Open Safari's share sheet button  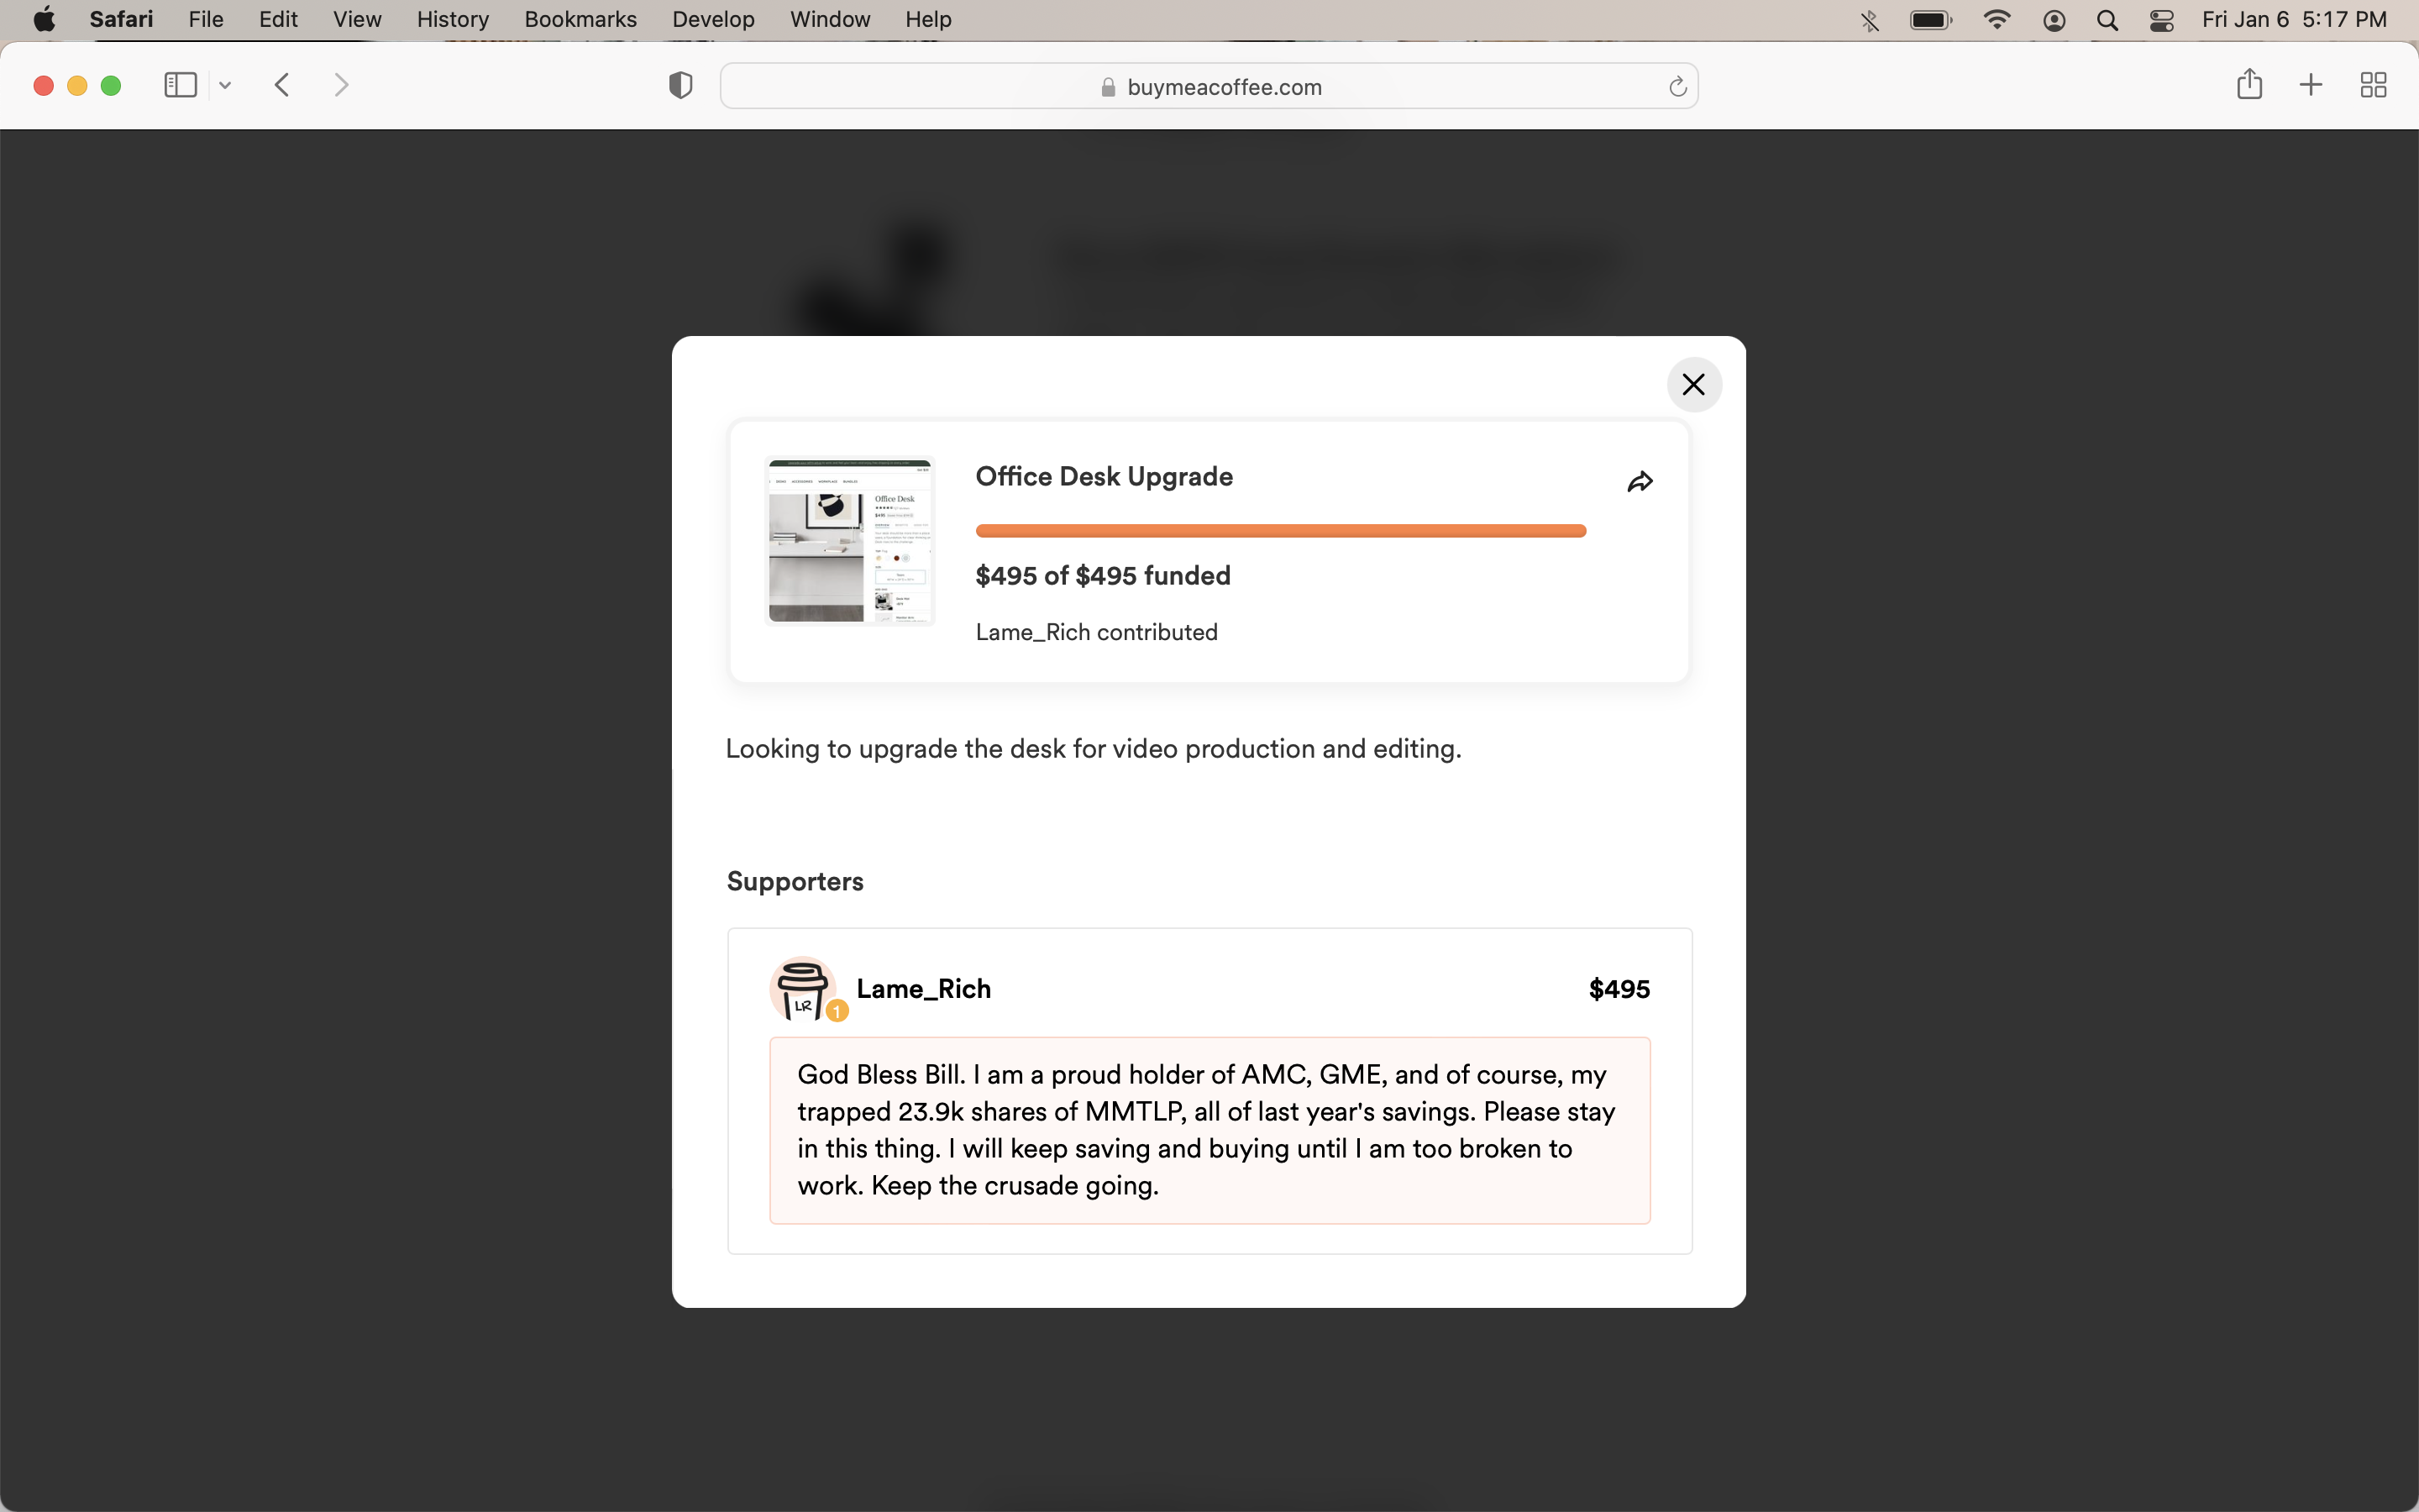[2249, 85]
